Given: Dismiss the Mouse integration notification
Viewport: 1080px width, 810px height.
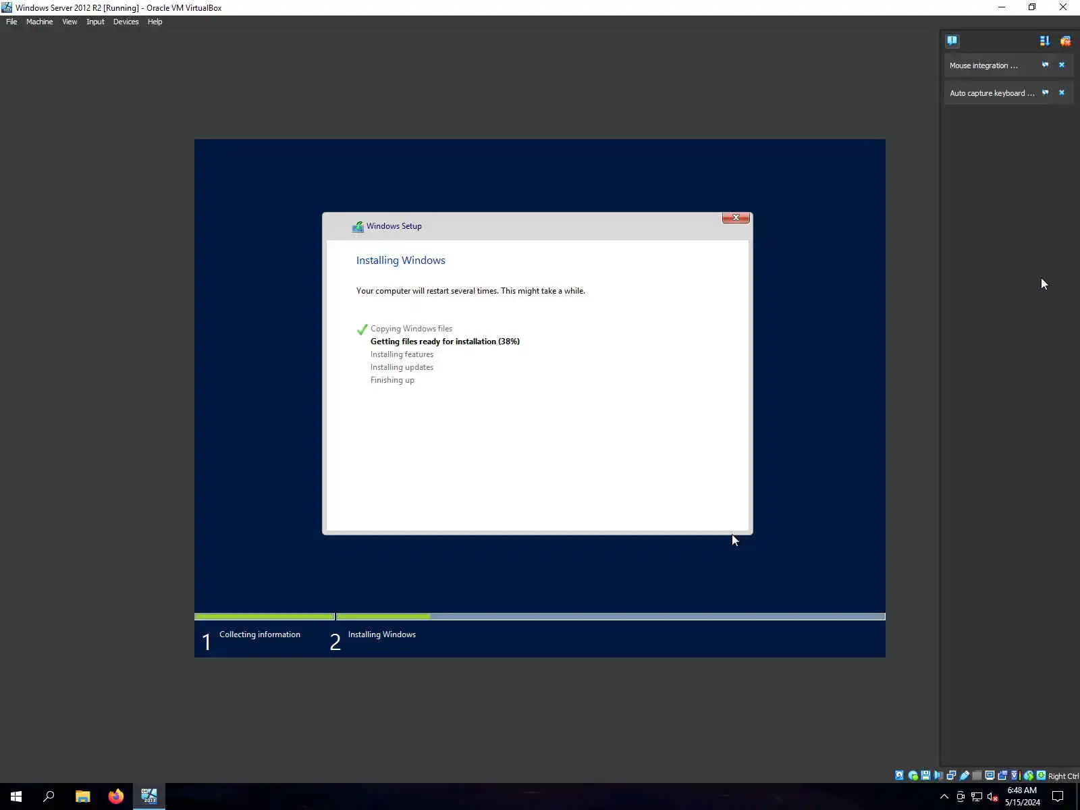Looking at the screenshot, I should tap(1062, 65).
